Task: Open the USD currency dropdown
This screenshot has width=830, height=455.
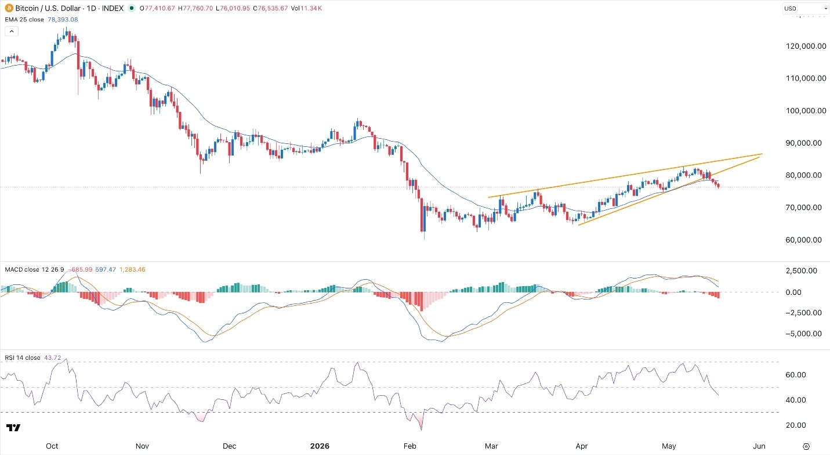Action: click(x=806, y=8)
